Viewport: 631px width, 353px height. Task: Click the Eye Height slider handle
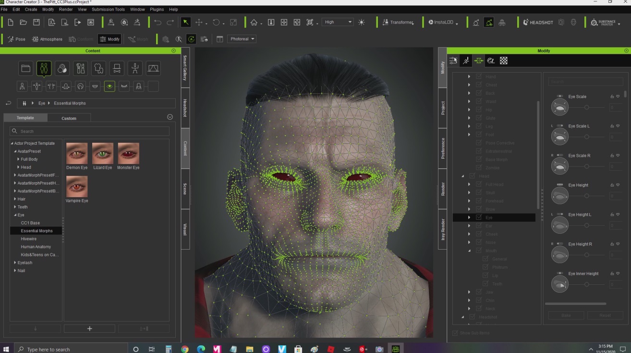(586, 196)
